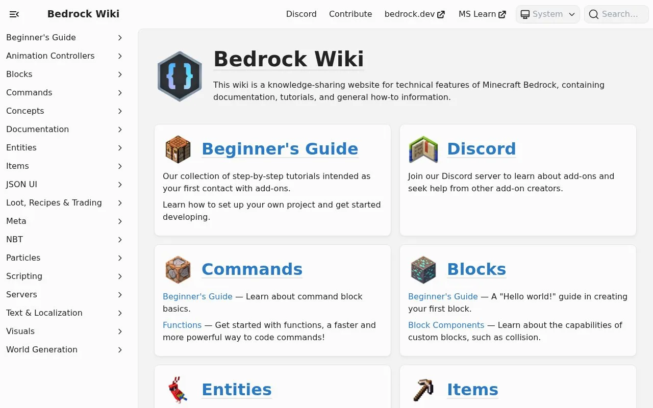This screenshot has width=653, height=408.
Task: Focus the Search input field
Action: click(x=616, y=14)
